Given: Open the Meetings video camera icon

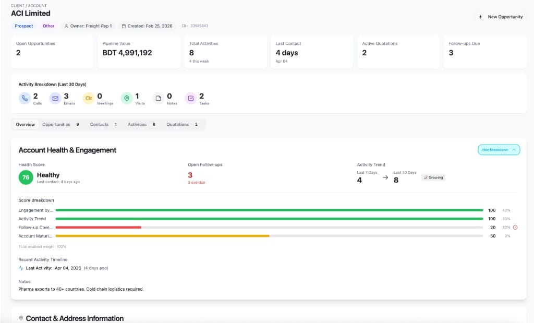Looking at the screenshot, I should coord(88,97).
